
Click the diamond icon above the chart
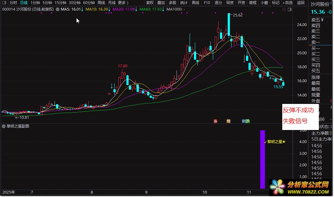pos(284,9)
